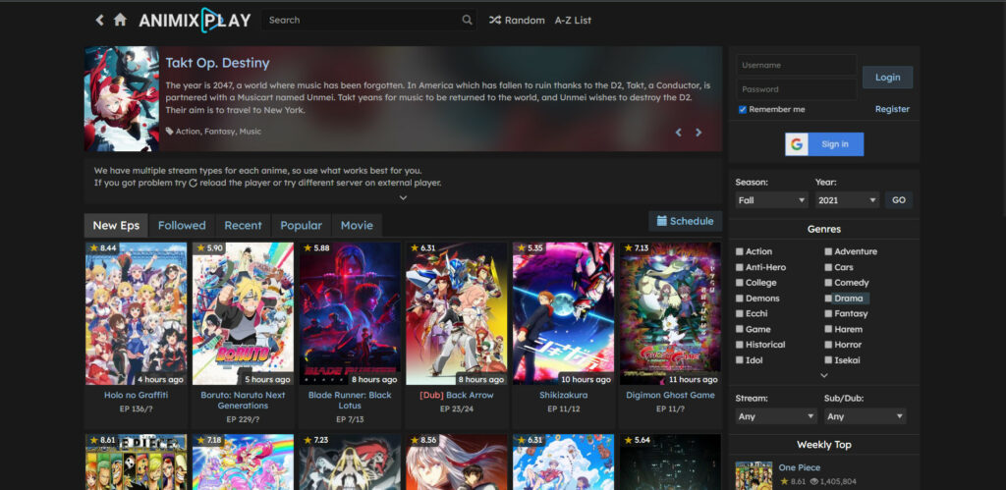Open the Year dropdown showing 2021

847,200
